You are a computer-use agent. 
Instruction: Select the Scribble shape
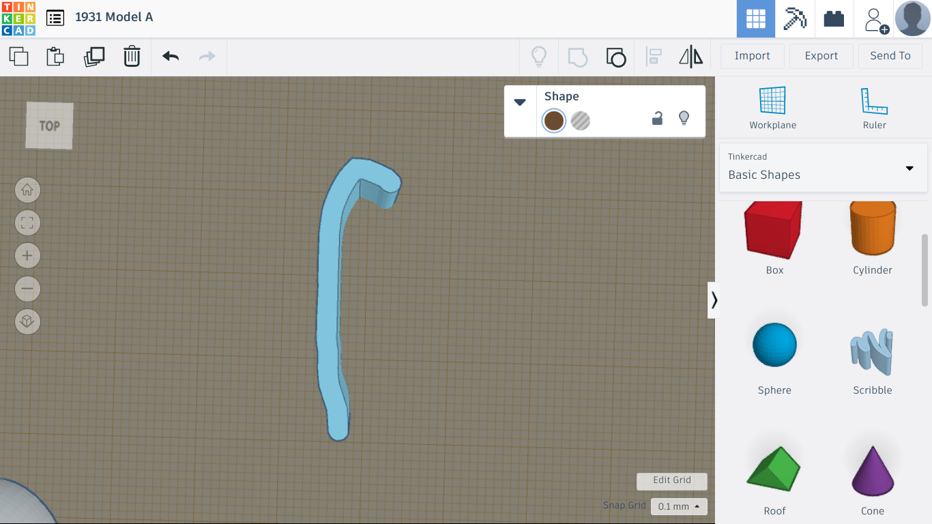click(873, 349)
